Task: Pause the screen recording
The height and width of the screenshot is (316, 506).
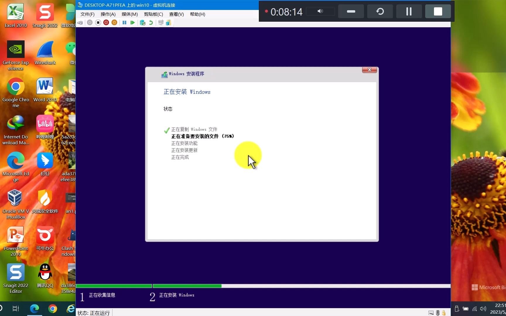Action: pos(409,11)
